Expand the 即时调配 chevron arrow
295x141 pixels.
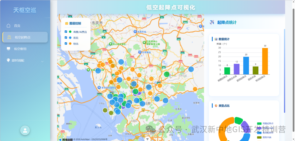click(42, 61)
